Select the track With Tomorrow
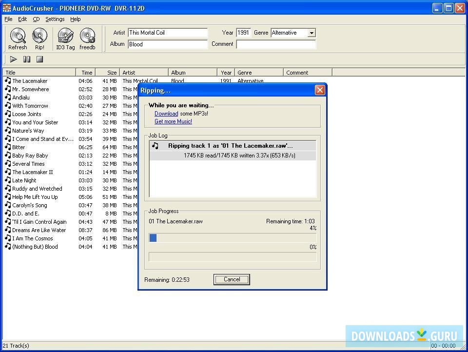 (30, 106)
